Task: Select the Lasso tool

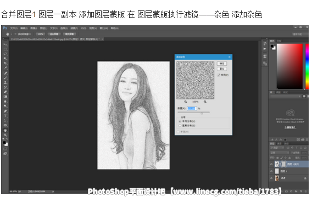Action: click(x=5, y=54)
